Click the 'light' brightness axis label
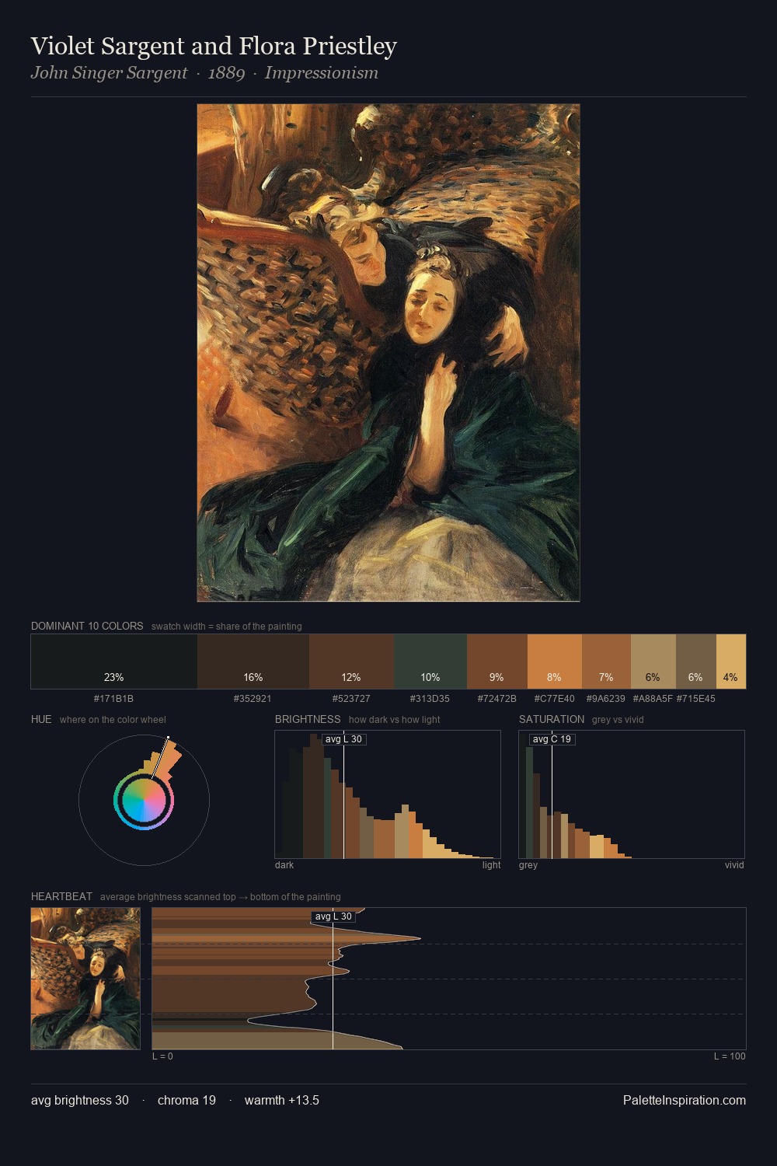777x1166 pixels. coord(492,865)
